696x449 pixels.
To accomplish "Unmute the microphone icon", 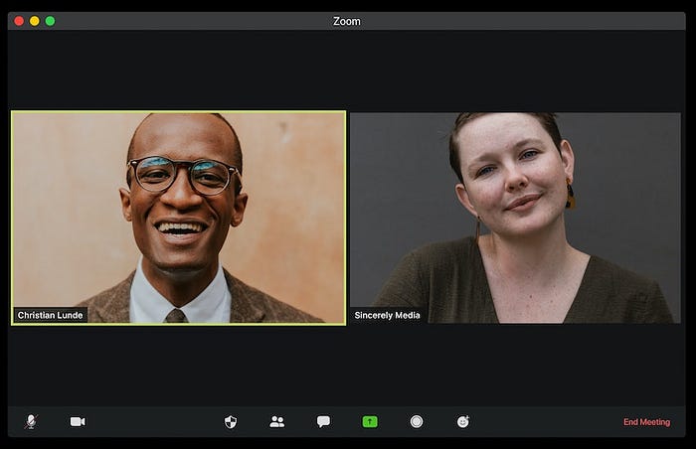I will coord(31,421).
